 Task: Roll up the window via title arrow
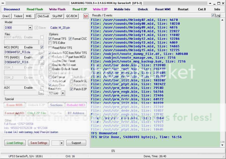[210, 3]
